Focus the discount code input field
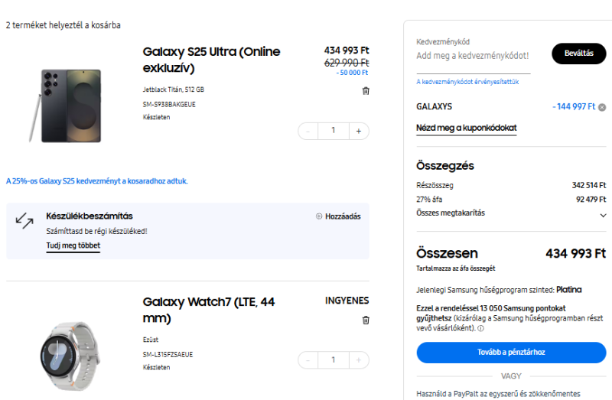The width and height of the screenshot is (612, 400). 473,56
